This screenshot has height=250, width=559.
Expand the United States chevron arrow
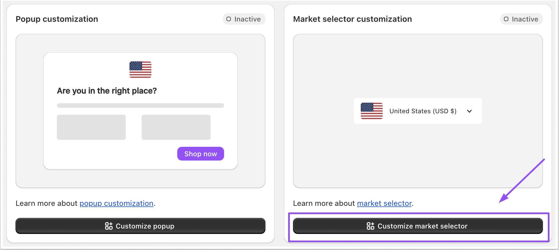point(469,111)
